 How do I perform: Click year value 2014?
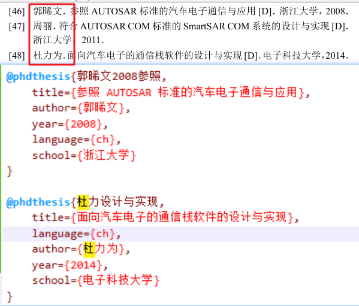point(83,265)
